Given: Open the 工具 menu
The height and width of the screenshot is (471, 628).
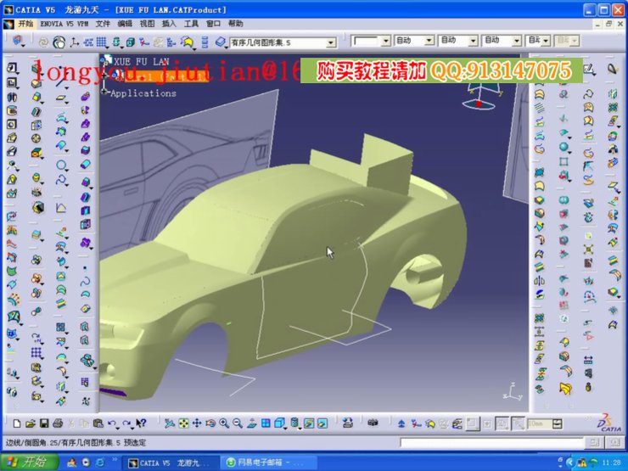Looking at the screenshot, I should coord(192,24).
